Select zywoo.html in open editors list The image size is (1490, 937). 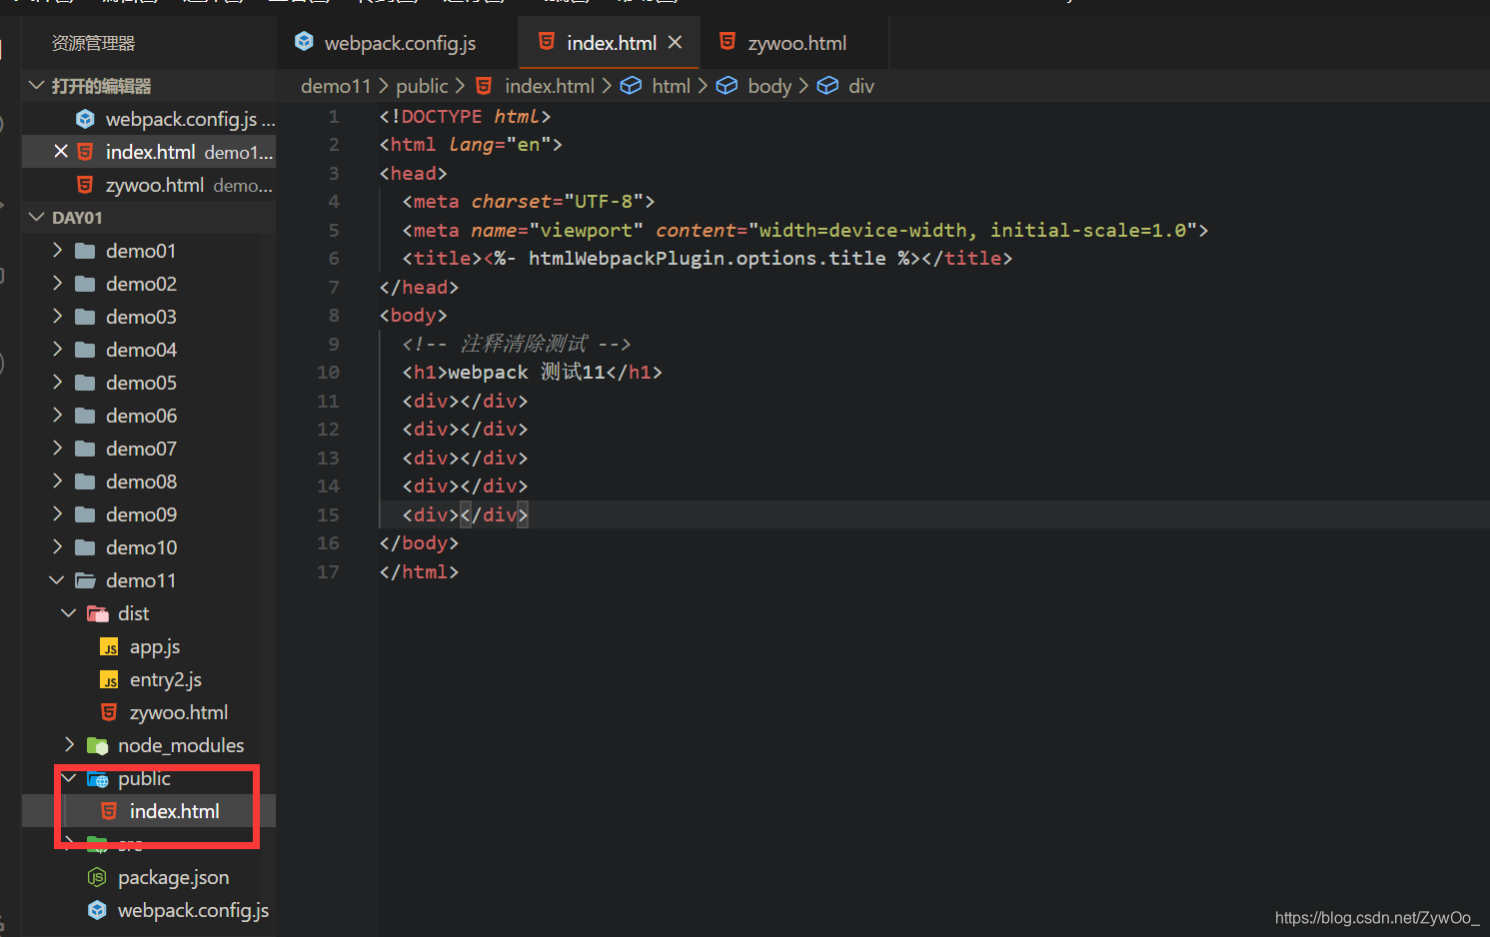[155, 185]
